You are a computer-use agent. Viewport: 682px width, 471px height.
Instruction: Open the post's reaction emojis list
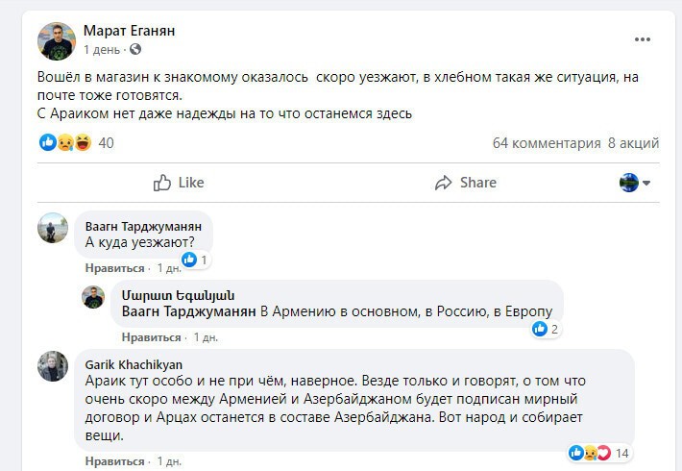point(64,142)
